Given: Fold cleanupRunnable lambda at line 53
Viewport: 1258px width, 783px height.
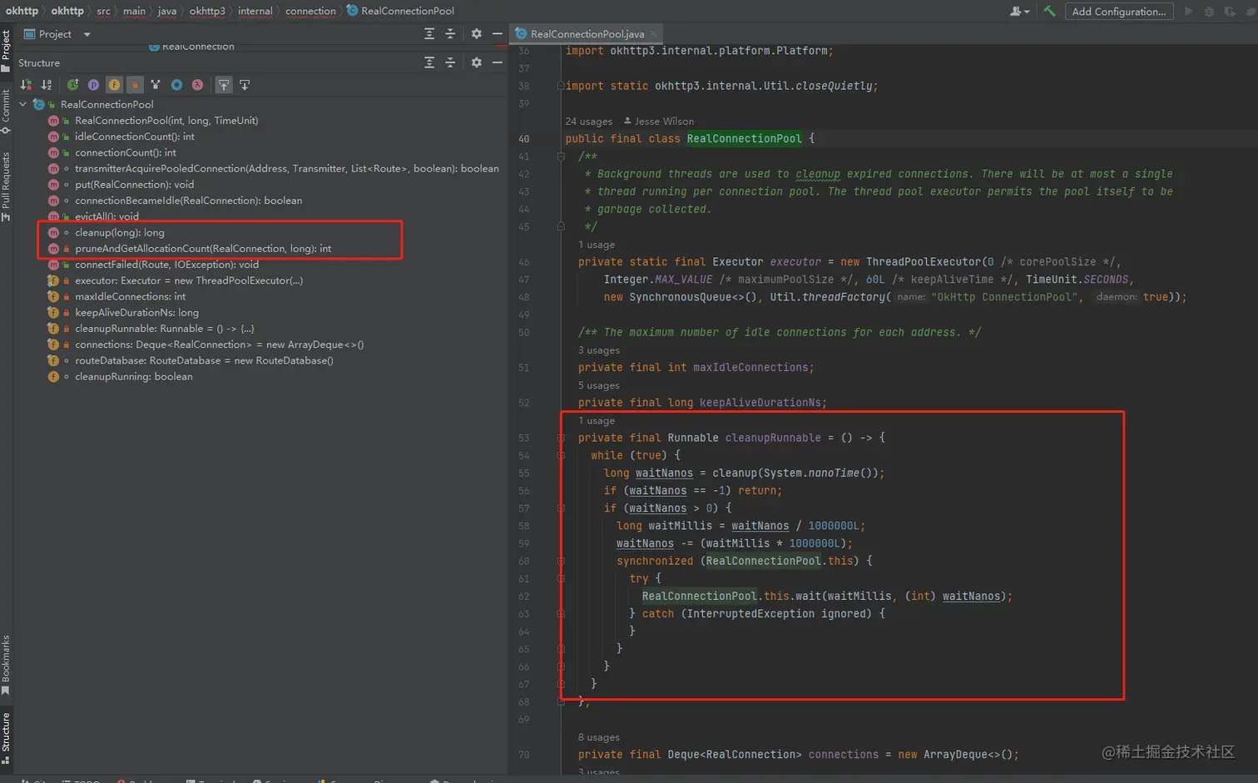Looking at the screenshot, I should 561,438.
